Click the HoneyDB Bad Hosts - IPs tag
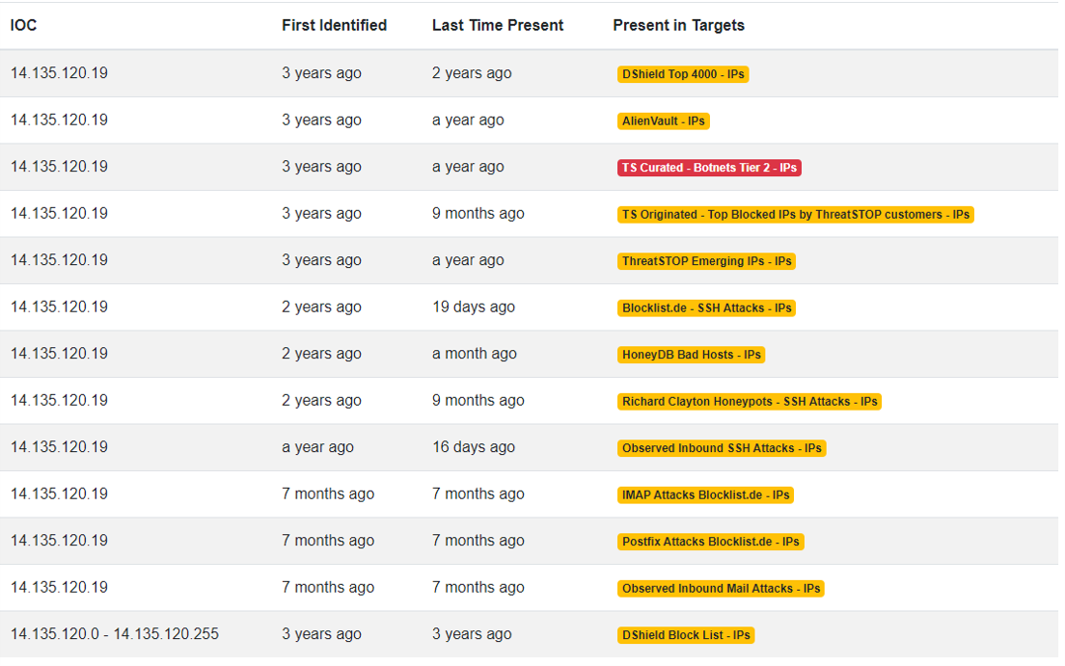The image size is (1065, 666). [691, 355]
